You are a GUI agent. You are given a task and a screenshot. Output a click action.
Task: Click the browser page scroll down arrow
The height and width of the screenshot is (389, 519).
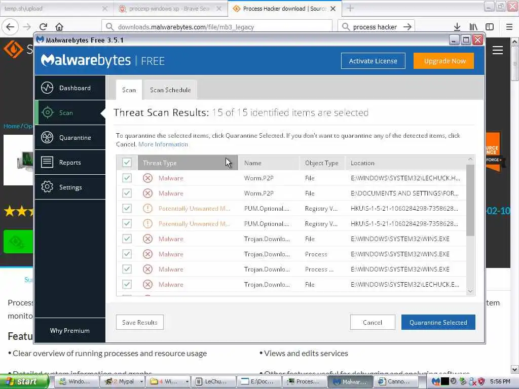515,369
